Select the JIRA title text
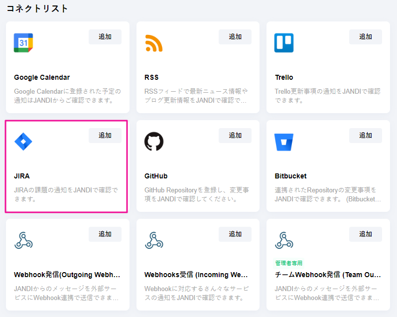 click(22, 176)
